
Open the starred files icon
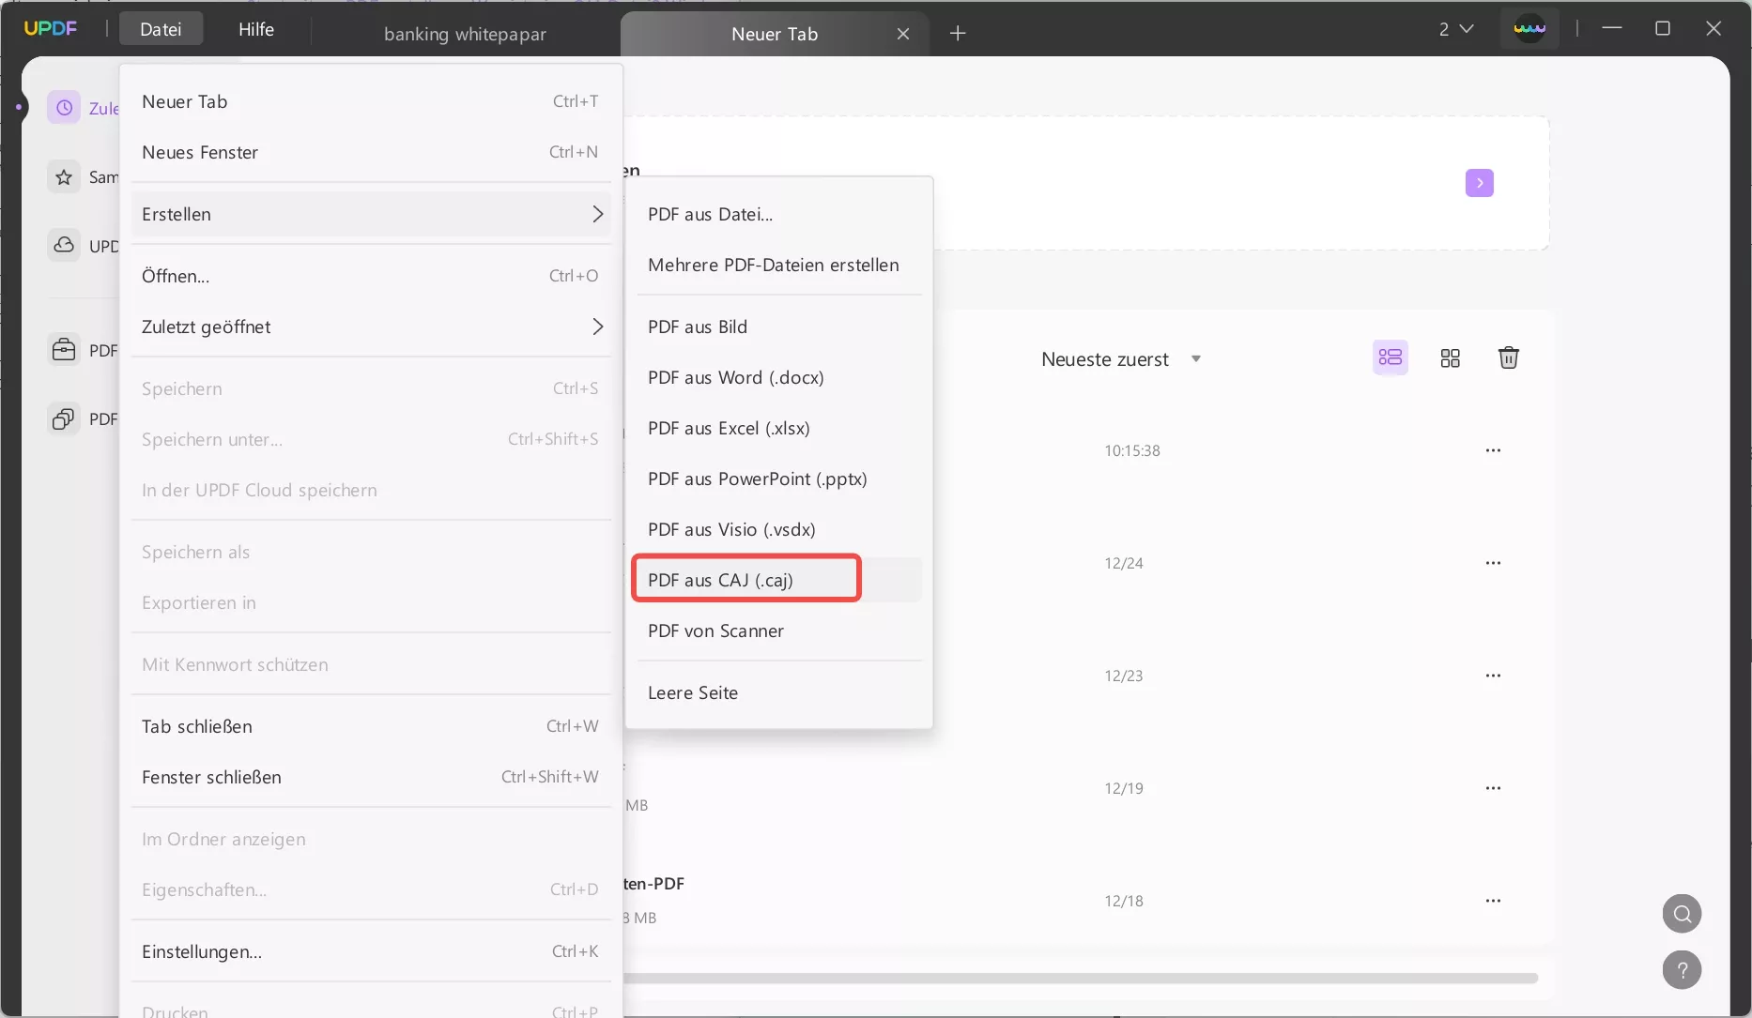(64, 176)
